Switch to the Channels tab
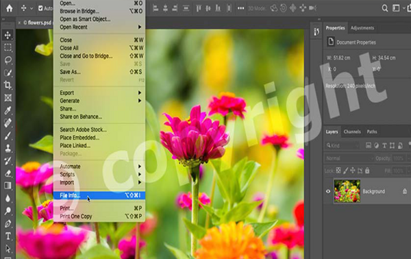Screen dimensions: 411x259 click(x=352, y=132)
